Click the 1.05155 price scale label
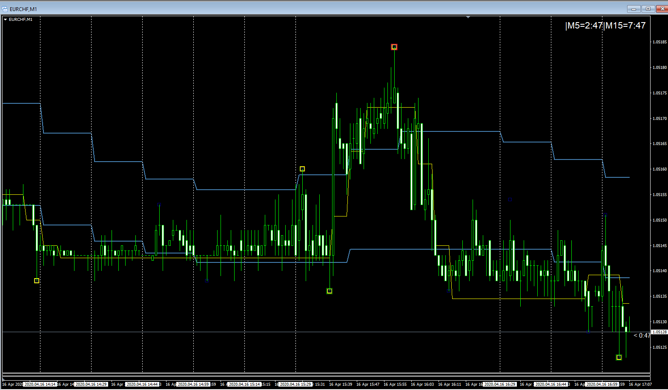The width and height of the screenshot is (668, 390). click(x=659, y=195)
